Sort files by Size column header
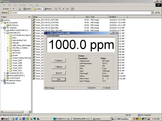The height and width of the screenshot is (121, 162). click(x=82, y=17)
